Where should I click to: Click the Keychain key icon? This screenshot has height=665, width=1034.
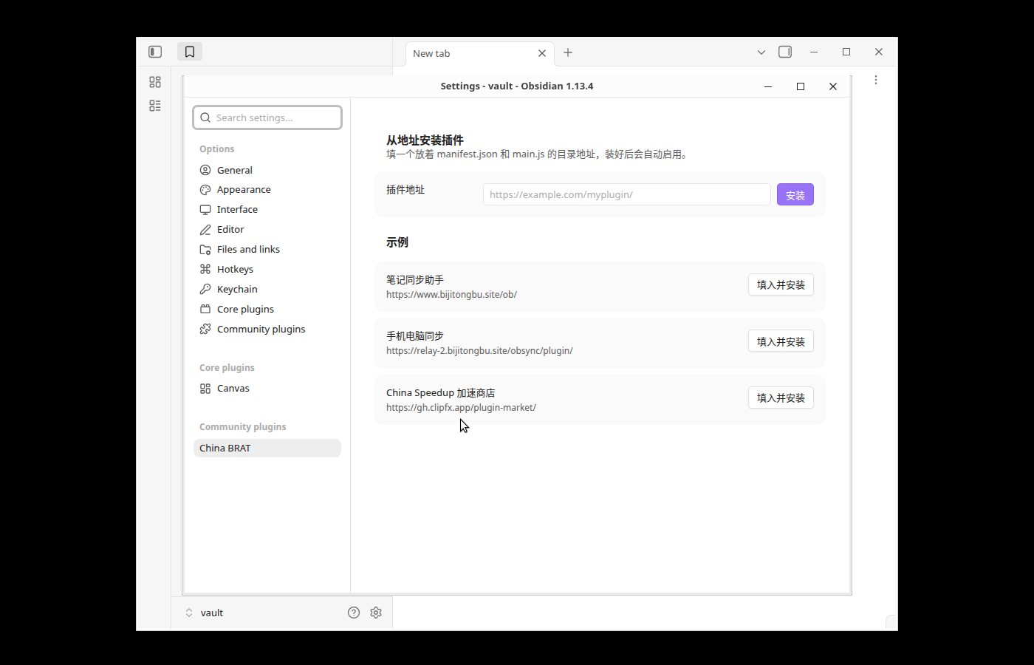pos(205,290)
